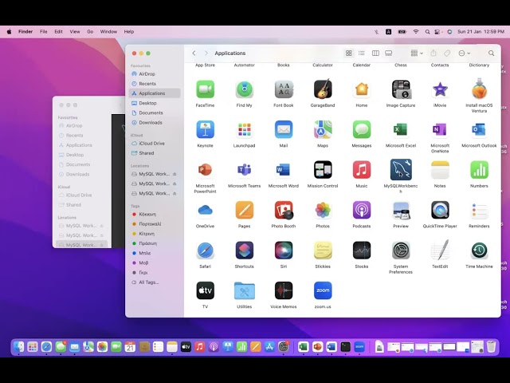Switch to list view in Finder toolbar
The image size is (510, 383).
click(361, 53)
